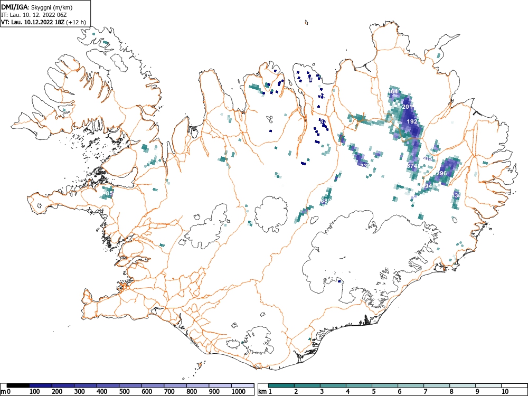Click the '5' label on the km legend

[374, 392]
